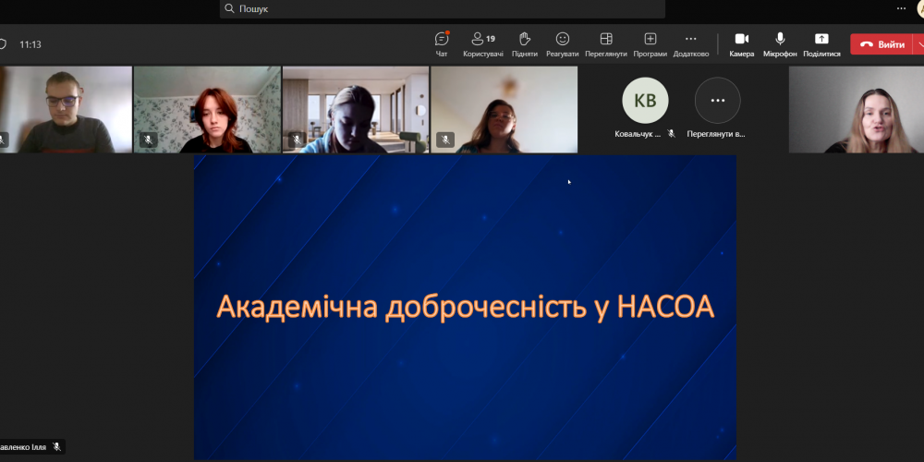This screenshot has width=924, height=462.
Task: Toggle the Камера on or off
Action: click(741, 43)
